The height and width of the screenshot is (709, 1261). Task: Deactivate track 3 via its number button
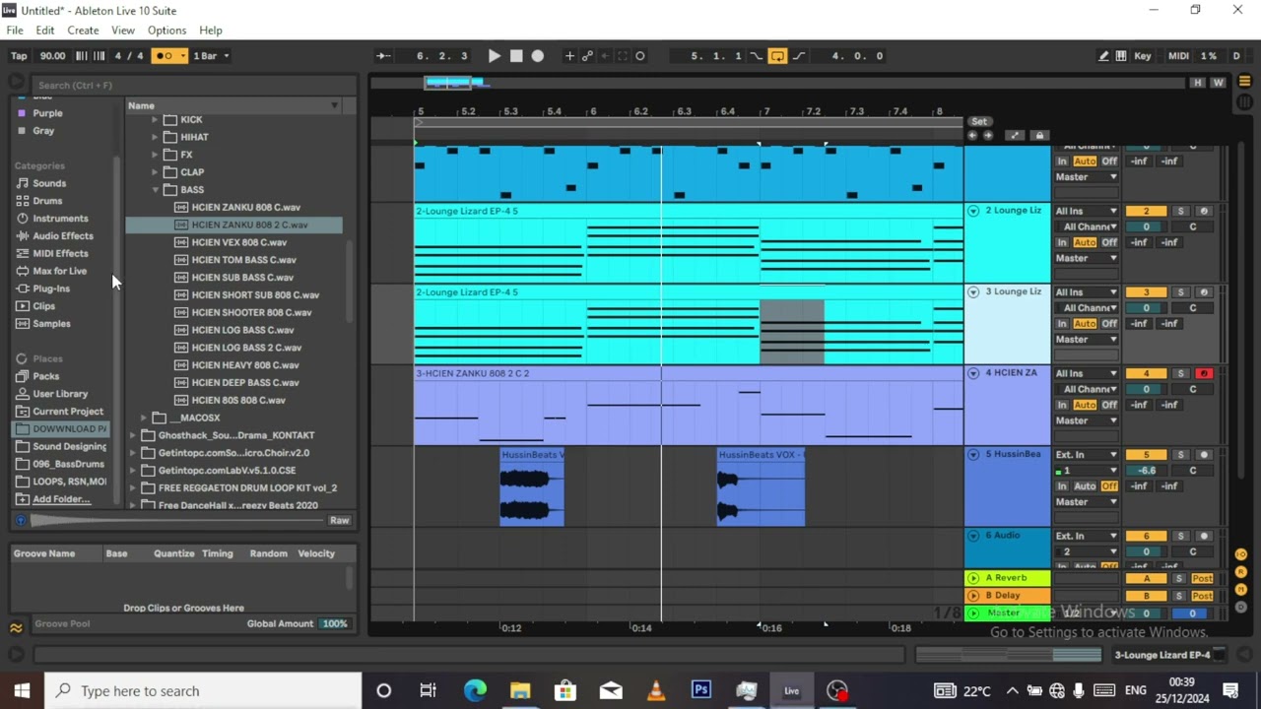coord(1146,292)
